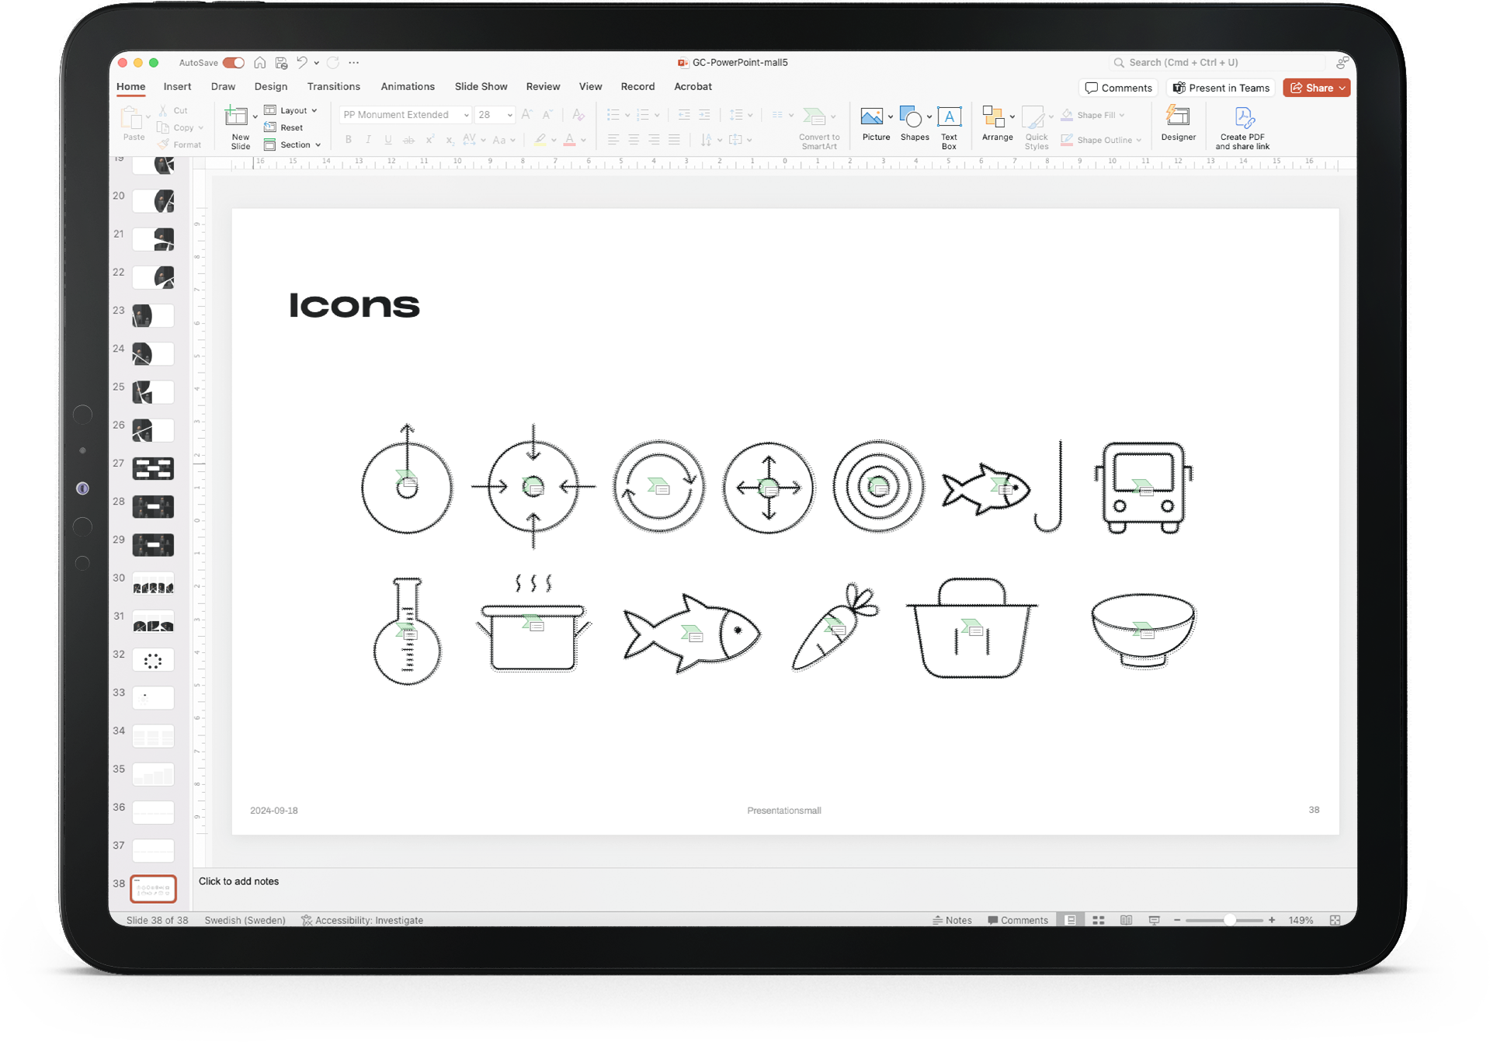The width and height of the screenshot is (1490, 1042).
Task: Click the increase indent icon
Action: point(704,114)
